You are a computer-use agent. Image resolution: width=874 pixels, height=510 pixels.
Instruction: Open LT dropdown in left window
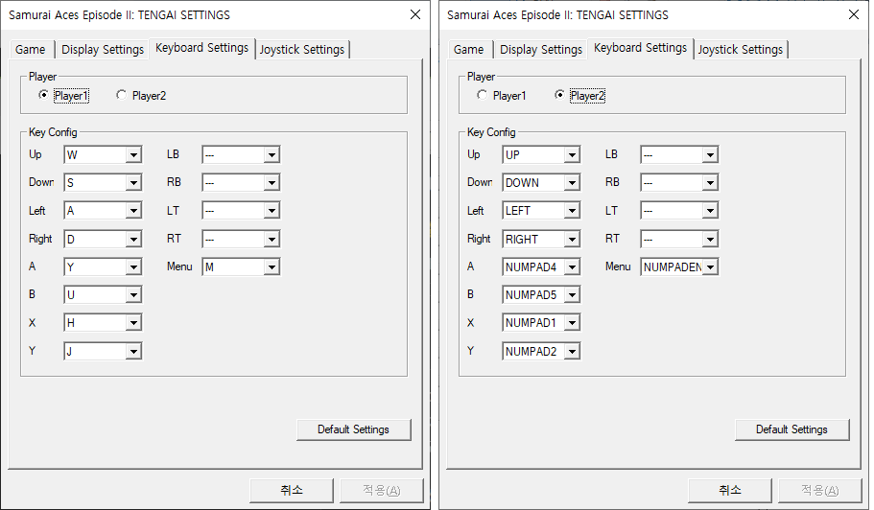pos(241,211)
